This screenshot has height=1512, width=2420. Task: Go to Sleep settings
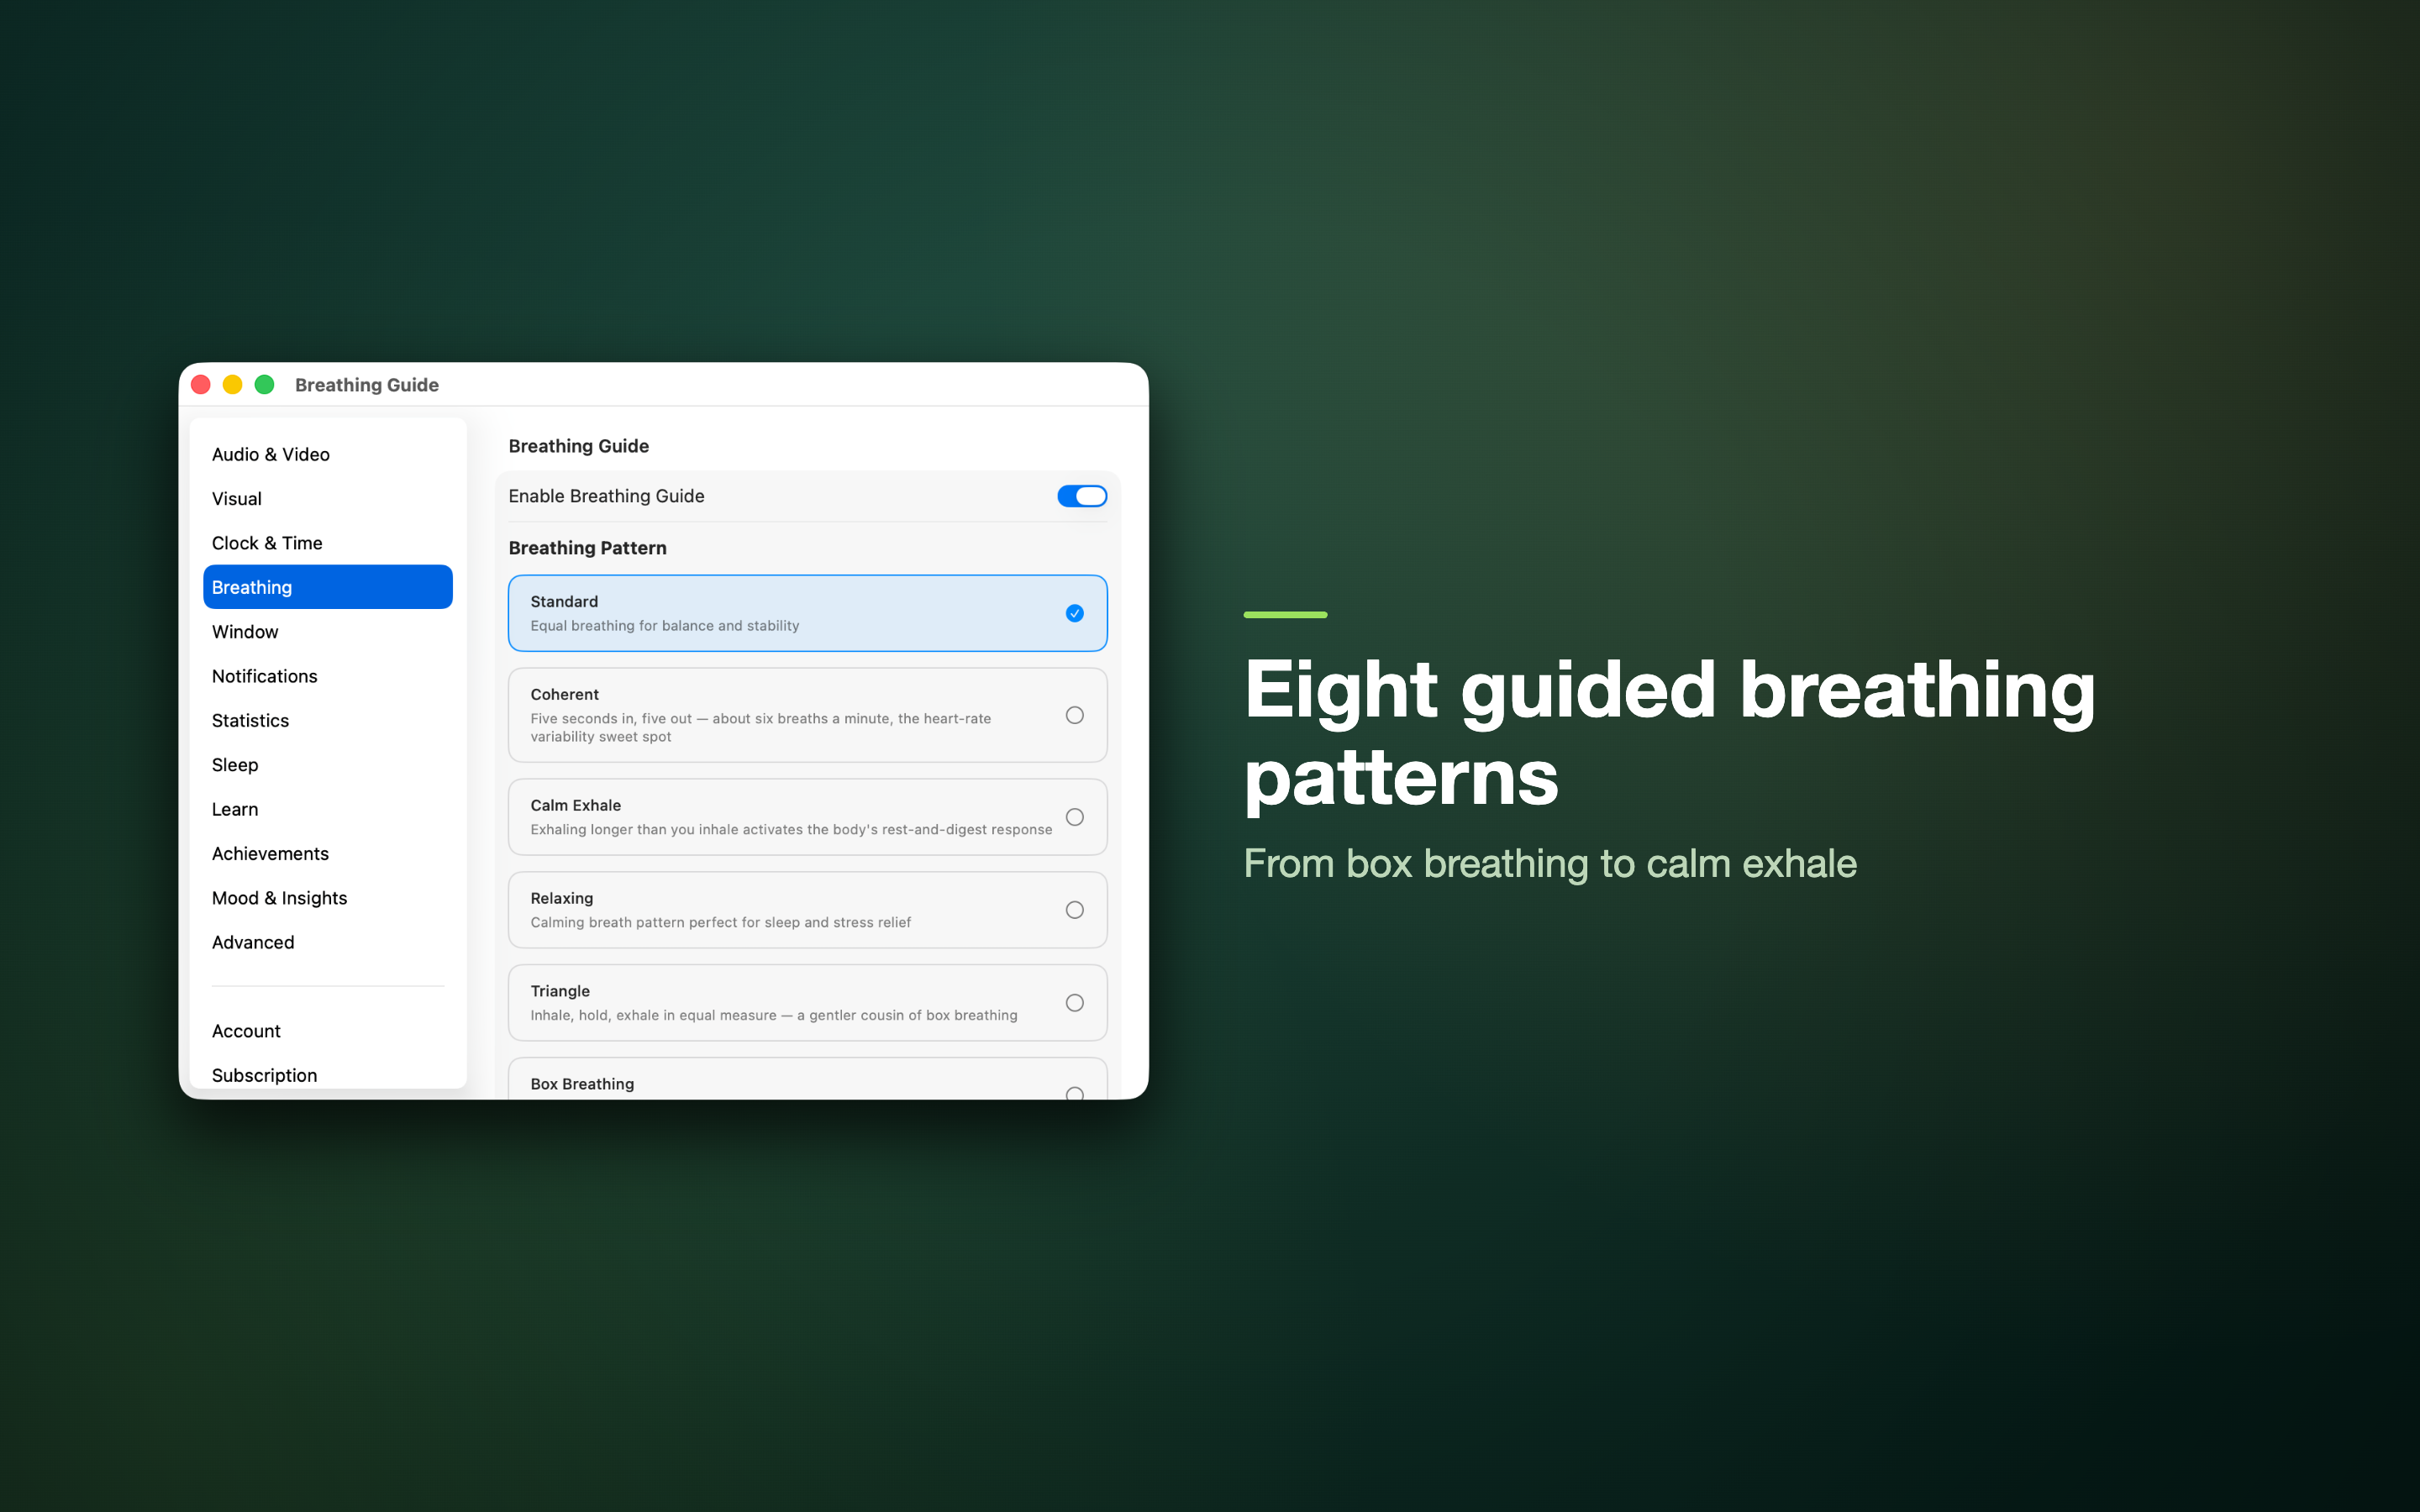(328, 765)
